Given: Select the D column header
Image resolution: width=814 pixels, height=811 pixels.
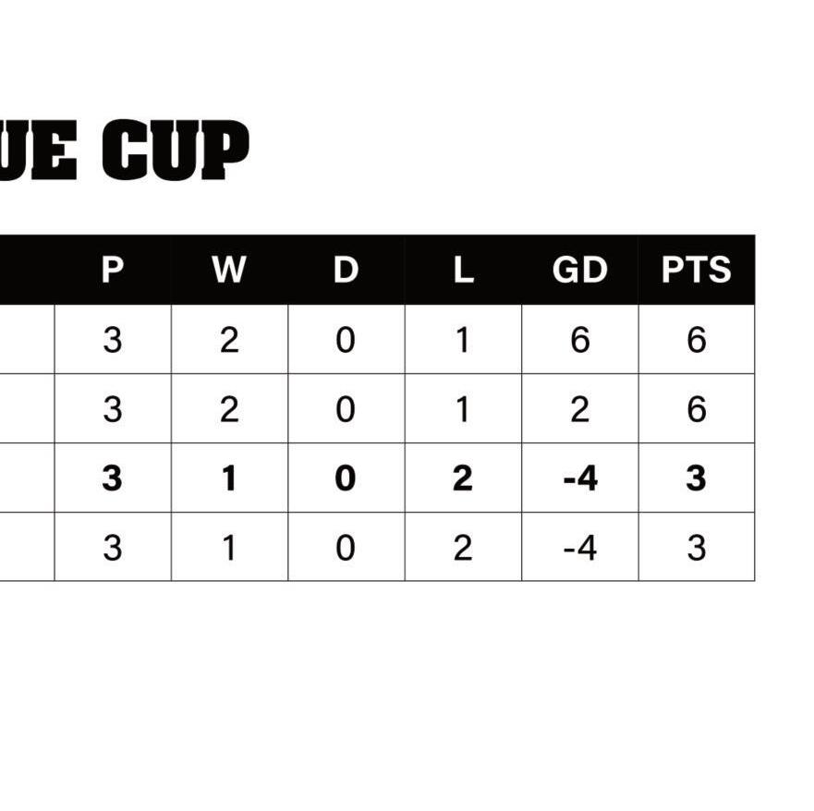Looking at the screenshot, I should 346,270.
